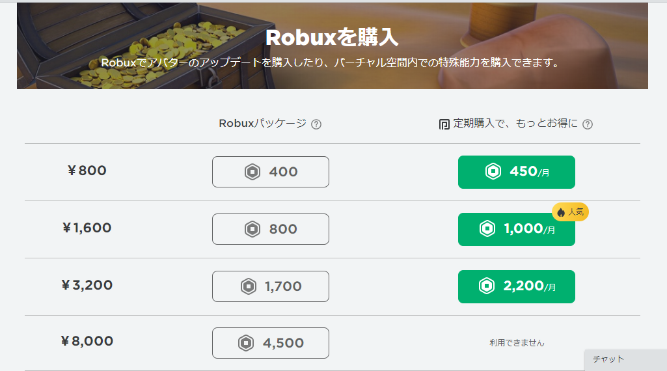
Task: Select the 450/月 subscription button
Action: click(x=517, y=172)
